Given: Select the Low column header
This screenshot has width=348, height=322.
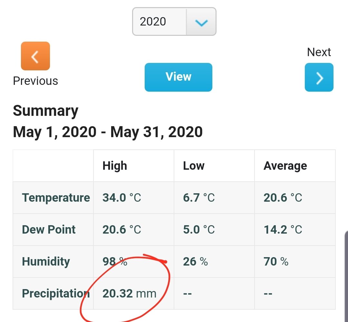Looking at the screenshot, I should click(x=194, y=166).
